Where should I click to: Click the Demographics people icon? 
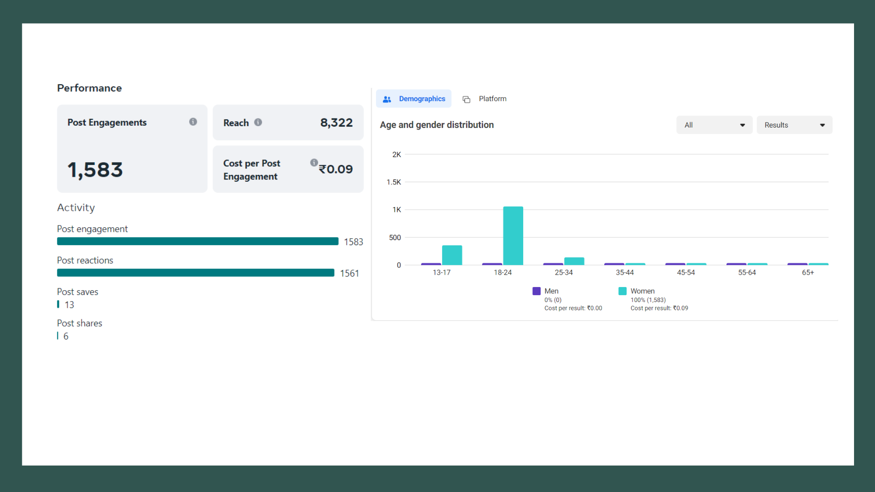387,99
